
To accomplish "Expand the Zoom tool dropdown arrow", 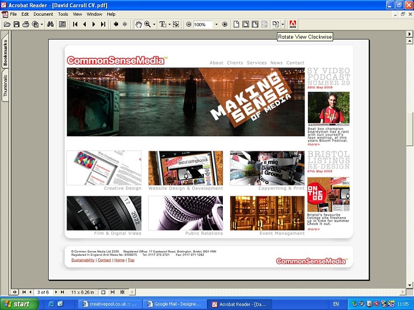I will [x=154, y=24].
